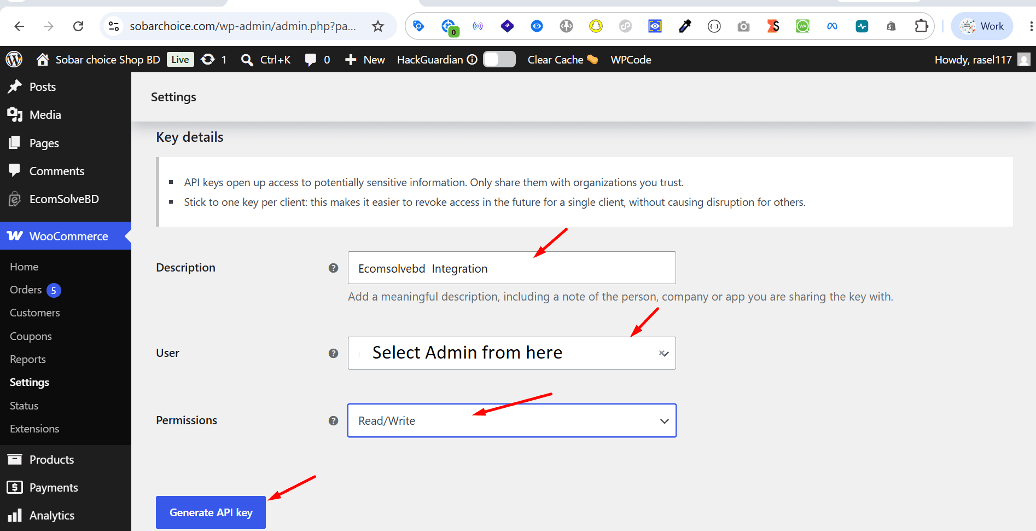Click the User help tooltip icon
The width and height of the screenshot is (1036, 531).
pos(333,353)
